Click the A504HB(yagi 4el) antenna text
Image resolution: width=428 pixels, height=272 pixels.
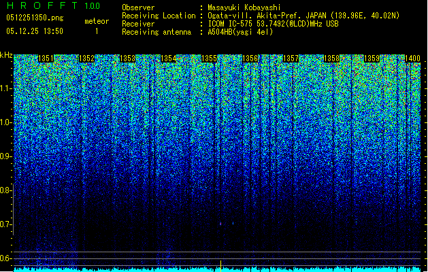240,32
